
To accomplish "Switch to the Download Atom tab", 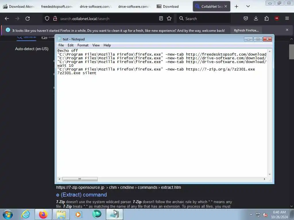I will click(19, 7).
